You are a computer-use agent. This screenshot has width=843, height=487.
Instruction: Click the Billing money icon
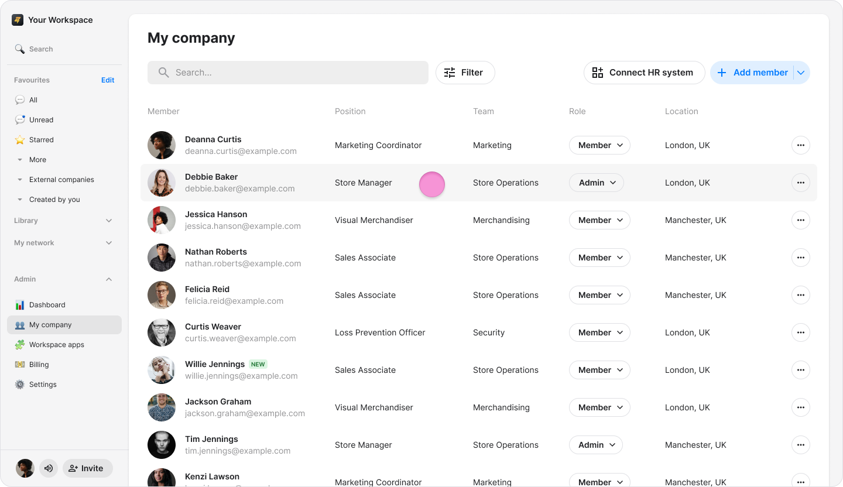click(x=20, y=365)
